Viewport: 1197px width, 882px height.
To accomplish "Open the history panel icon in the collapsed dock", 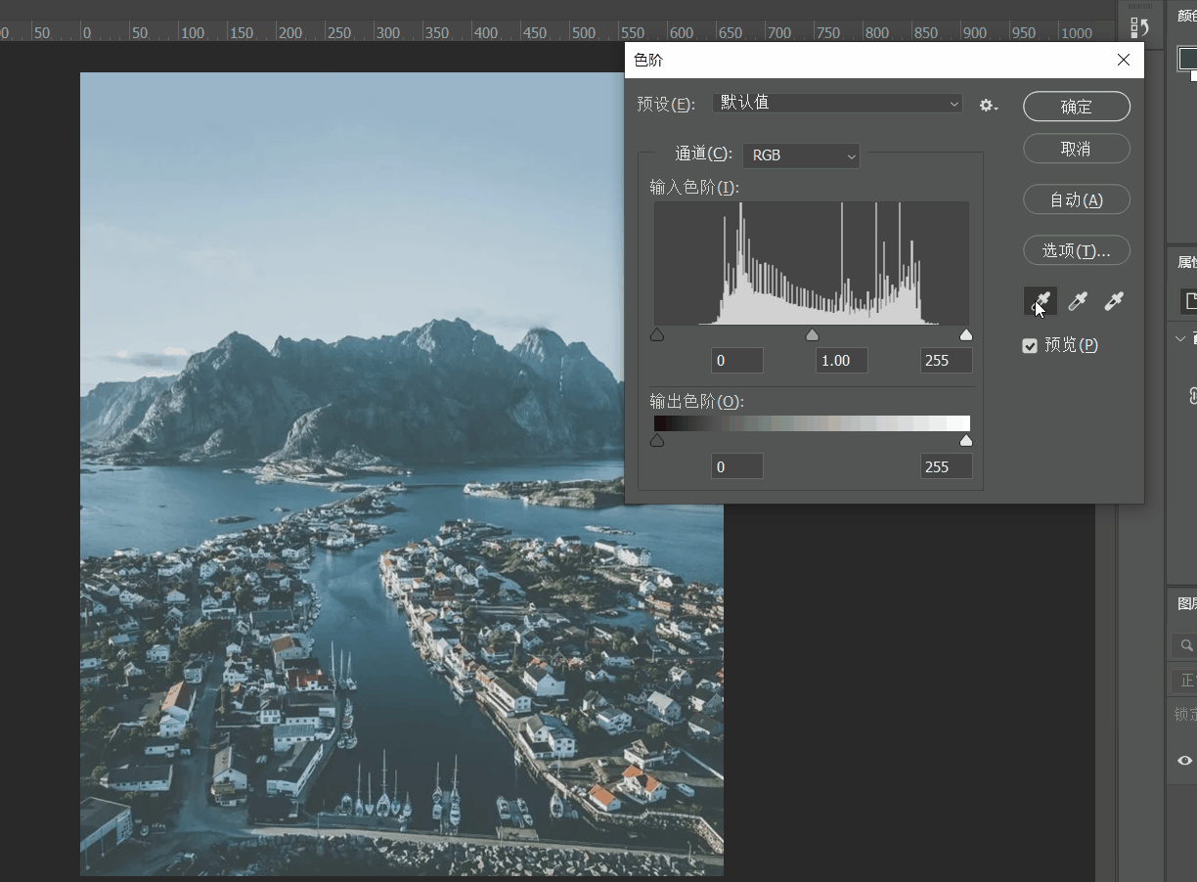I will pos(1139,27).
